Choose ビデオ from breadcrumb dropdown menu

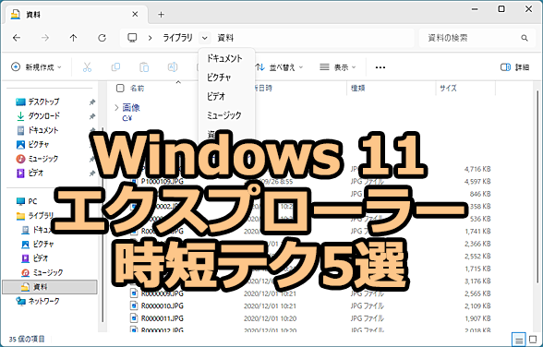click(227, 96)
